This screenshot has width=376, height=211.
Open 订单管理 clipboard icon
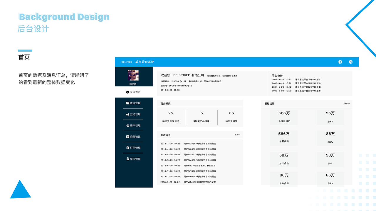tap(128, 148)
